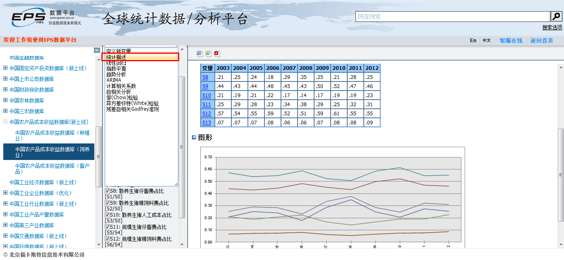The width and height of the screenshot is (564, 260).
Task: Select 异方差怀特(White)检验 option
Action: click(132, 103)
